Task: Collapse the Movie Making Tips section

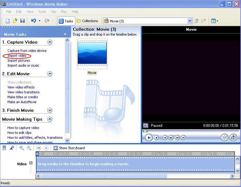Action: click(x=50, y=119)
